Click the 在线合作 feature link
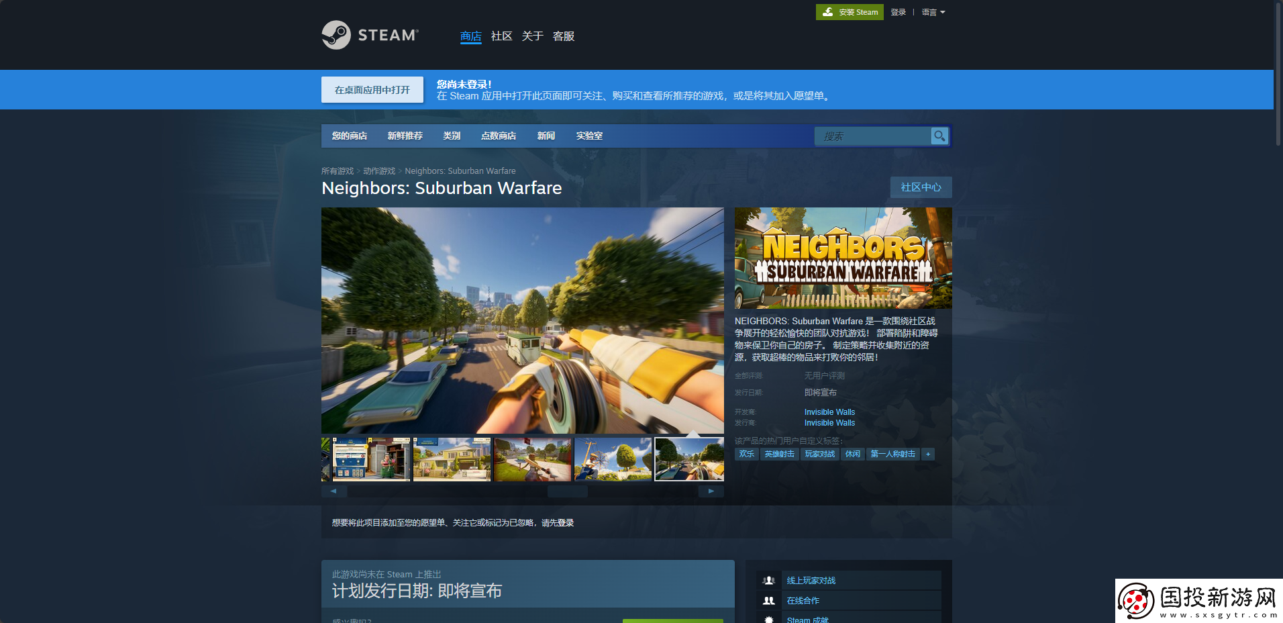Viewport: 1283px width, 623px height. point(803,600)
